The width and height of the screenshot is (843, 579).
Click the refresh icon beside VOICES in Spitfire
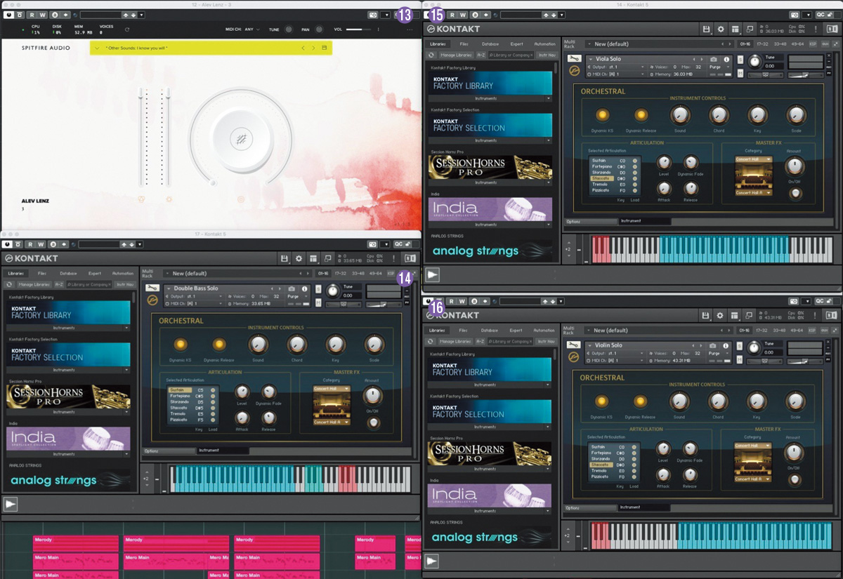pos(127,29)
